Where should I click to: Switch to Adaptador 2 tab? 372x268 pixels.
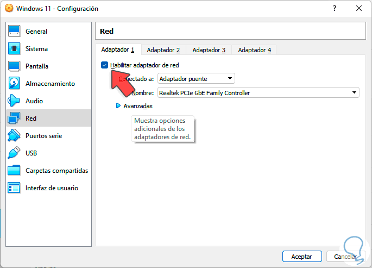tap(163, 50)
